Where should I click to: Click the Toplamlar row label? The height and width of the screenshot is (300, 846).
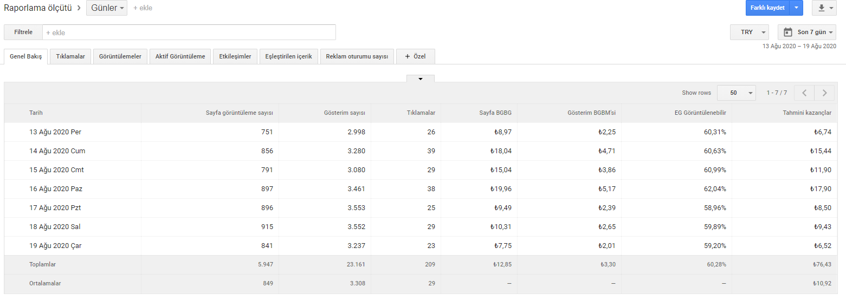[x=42, y=265]
